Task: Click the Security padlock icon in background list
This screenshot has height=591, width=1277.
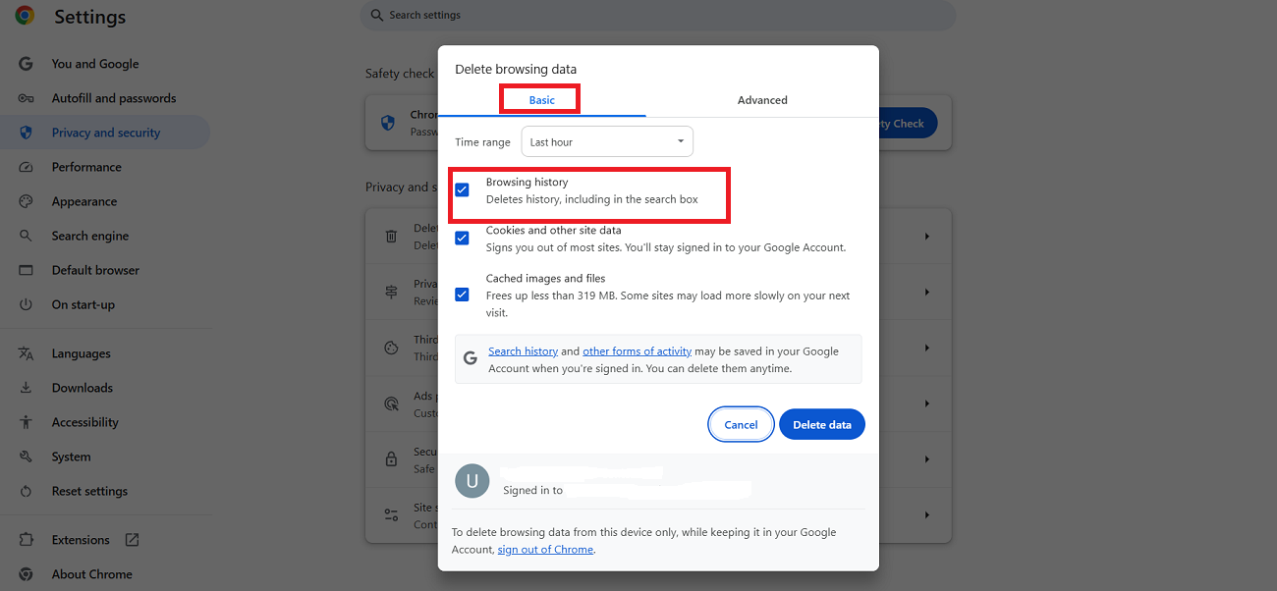Action: (x=391, y=459)
